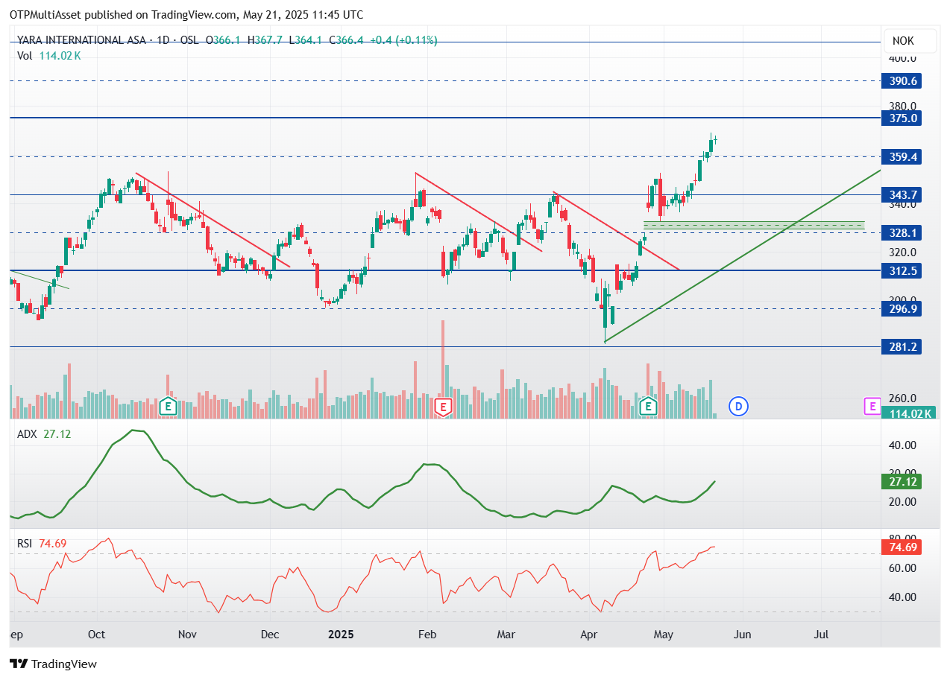950x680 pixels.
Task: Click the 390.6 price level label
Action: pos(902,81)
